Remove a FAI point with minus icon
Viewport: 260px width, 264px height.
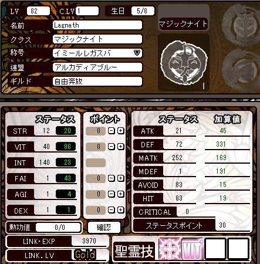click(x=112, y=178)
